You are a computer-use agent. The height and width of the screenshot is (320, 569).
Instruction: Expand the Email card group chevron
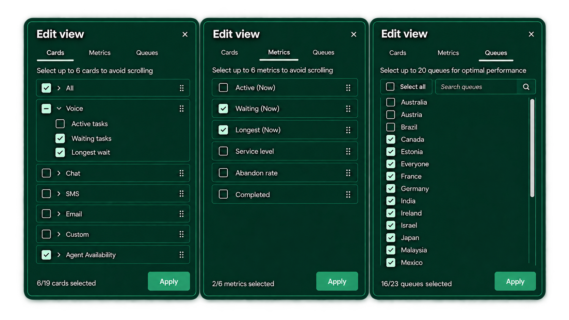click(x=59, y=214)
